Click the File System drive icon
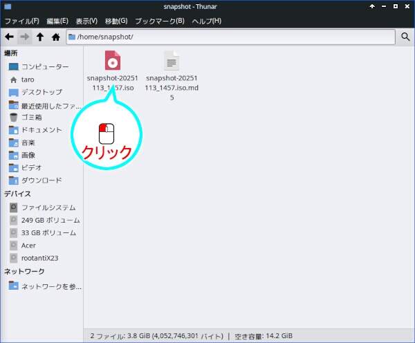 [14, 207]
